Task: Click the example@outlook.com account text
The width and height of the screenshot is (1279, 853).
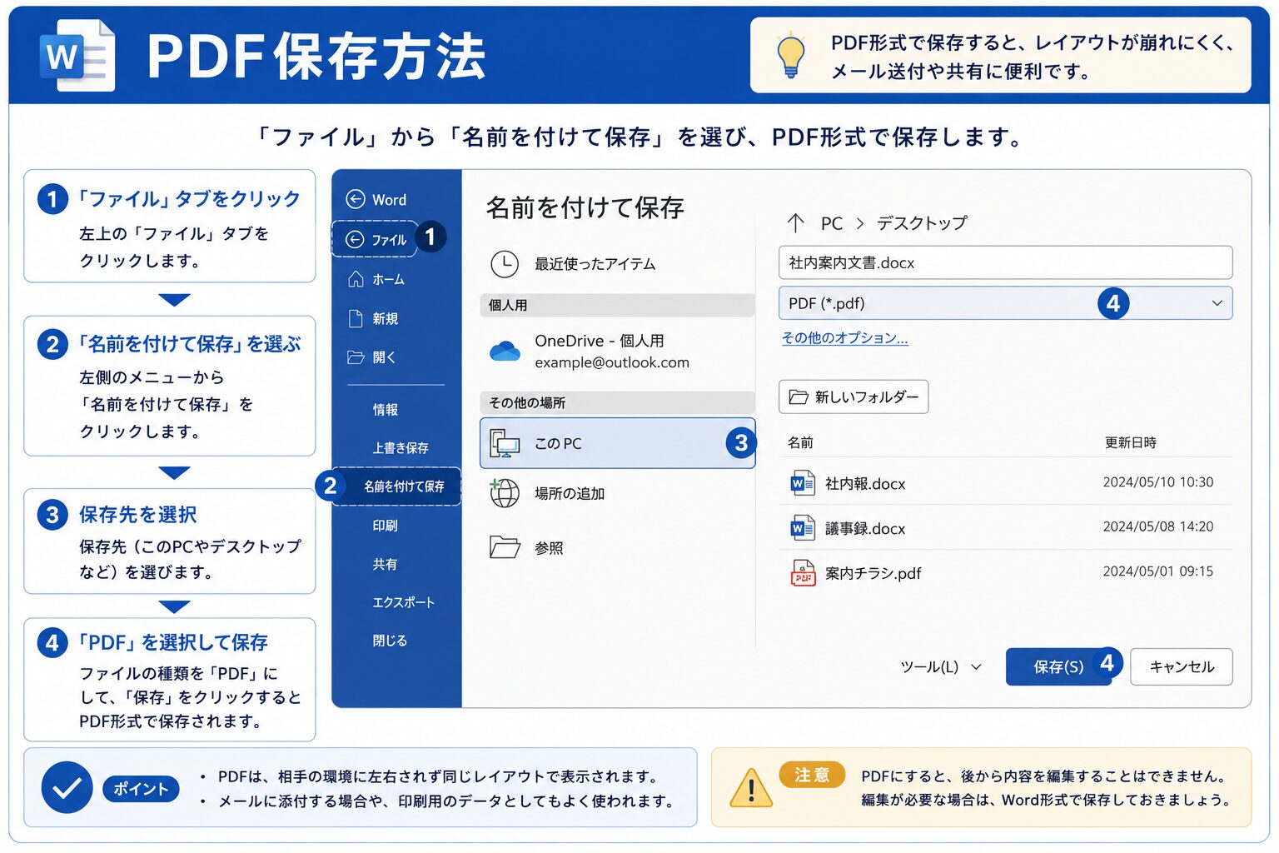Action: [612, 362]
